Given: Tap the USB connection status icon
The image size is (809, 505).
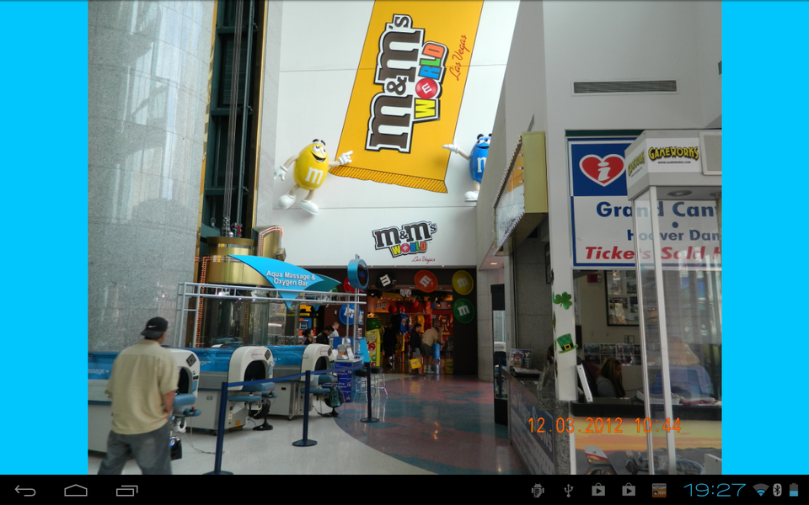Looking at the screenshot, I should click(x=568, y=490).
